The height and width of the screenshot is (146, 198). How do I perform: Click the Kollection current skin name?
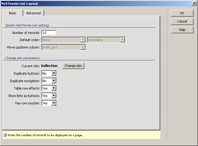(x=49, y=66)
